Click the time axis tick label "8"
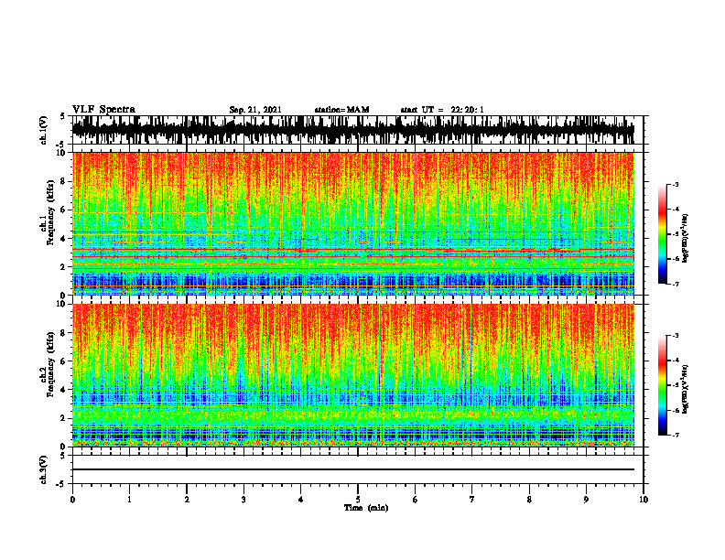Image resolution: width=725 pixels, height=560 pixels. click(x=529, y=500)
